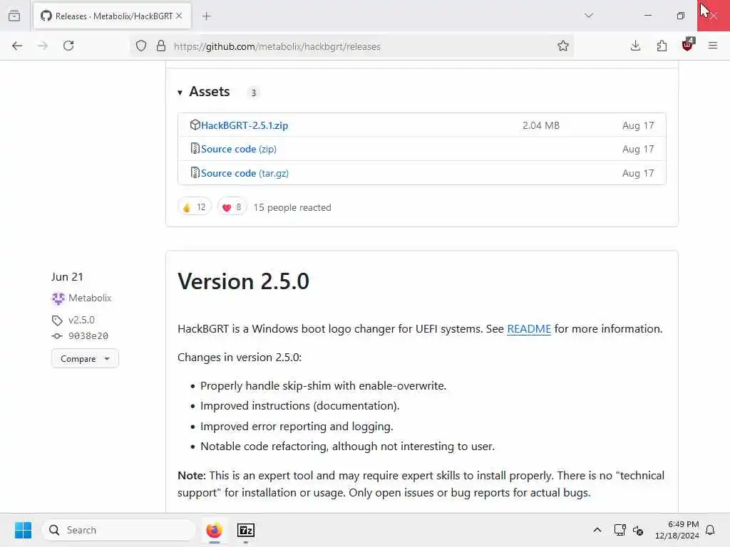Restore down the Firefox window

click(x=681, y=16)
